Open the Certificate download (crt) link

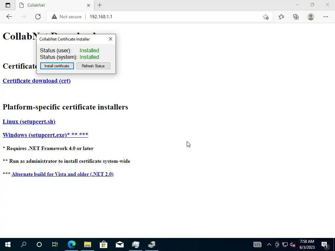click(37, 81)
